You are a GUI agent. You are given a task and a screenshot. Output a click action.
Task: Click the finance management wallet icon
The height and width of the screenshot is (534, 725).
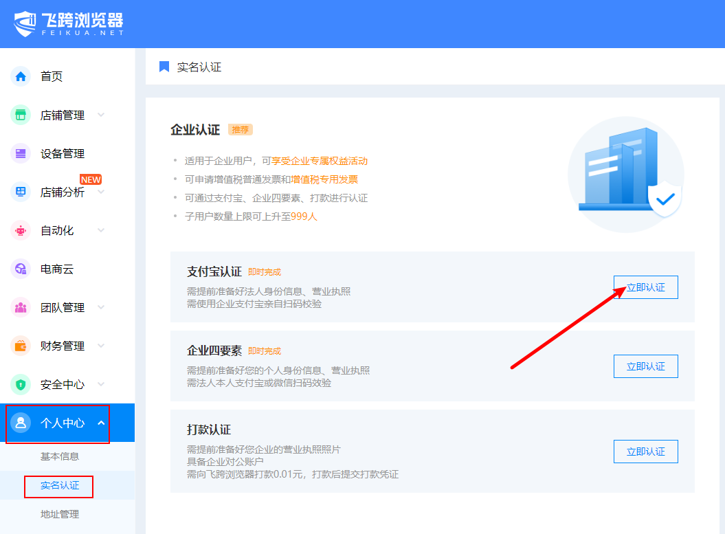(x=21, y=346)
